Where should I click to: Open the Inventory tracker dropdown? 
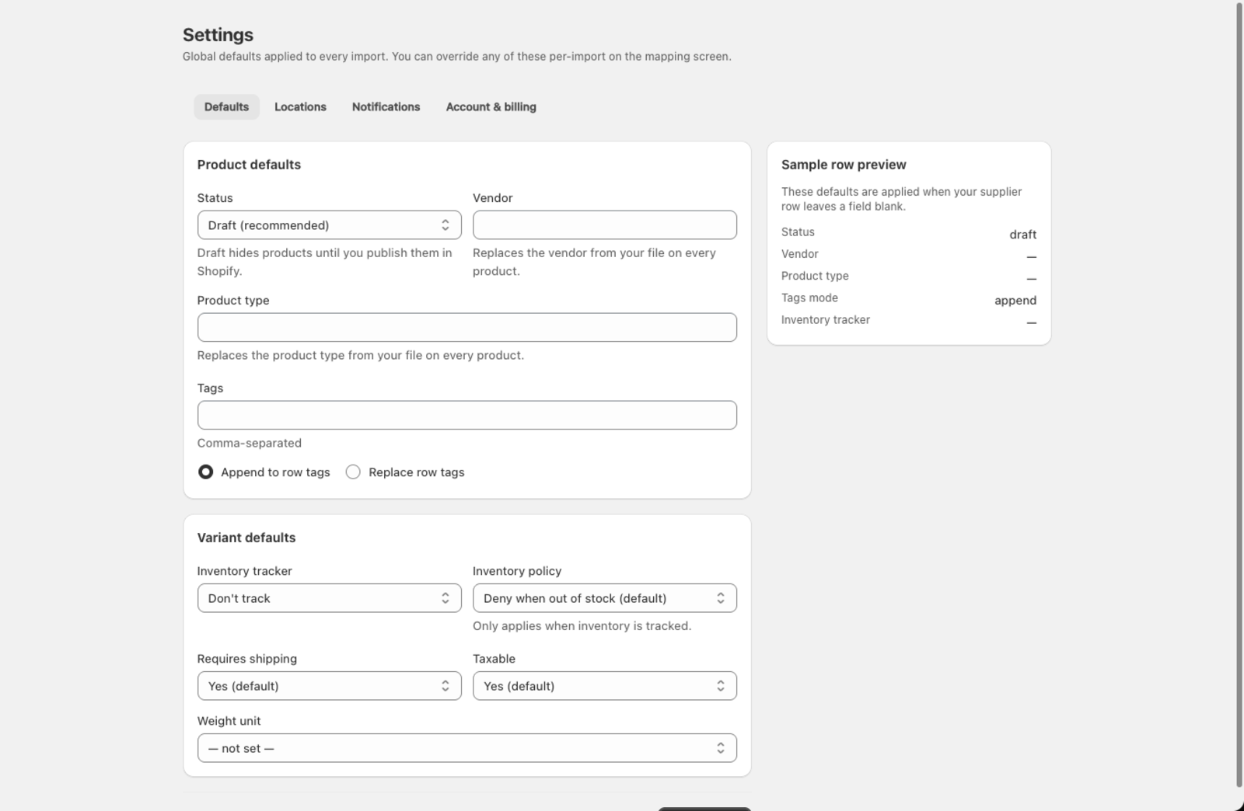coord(329,598)
